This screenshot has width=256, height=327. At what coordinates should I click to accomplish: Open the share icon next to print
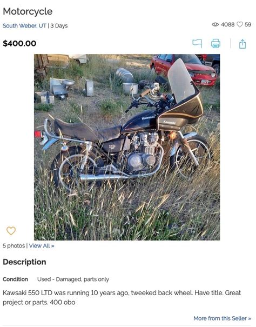click(x=242, y=44)
